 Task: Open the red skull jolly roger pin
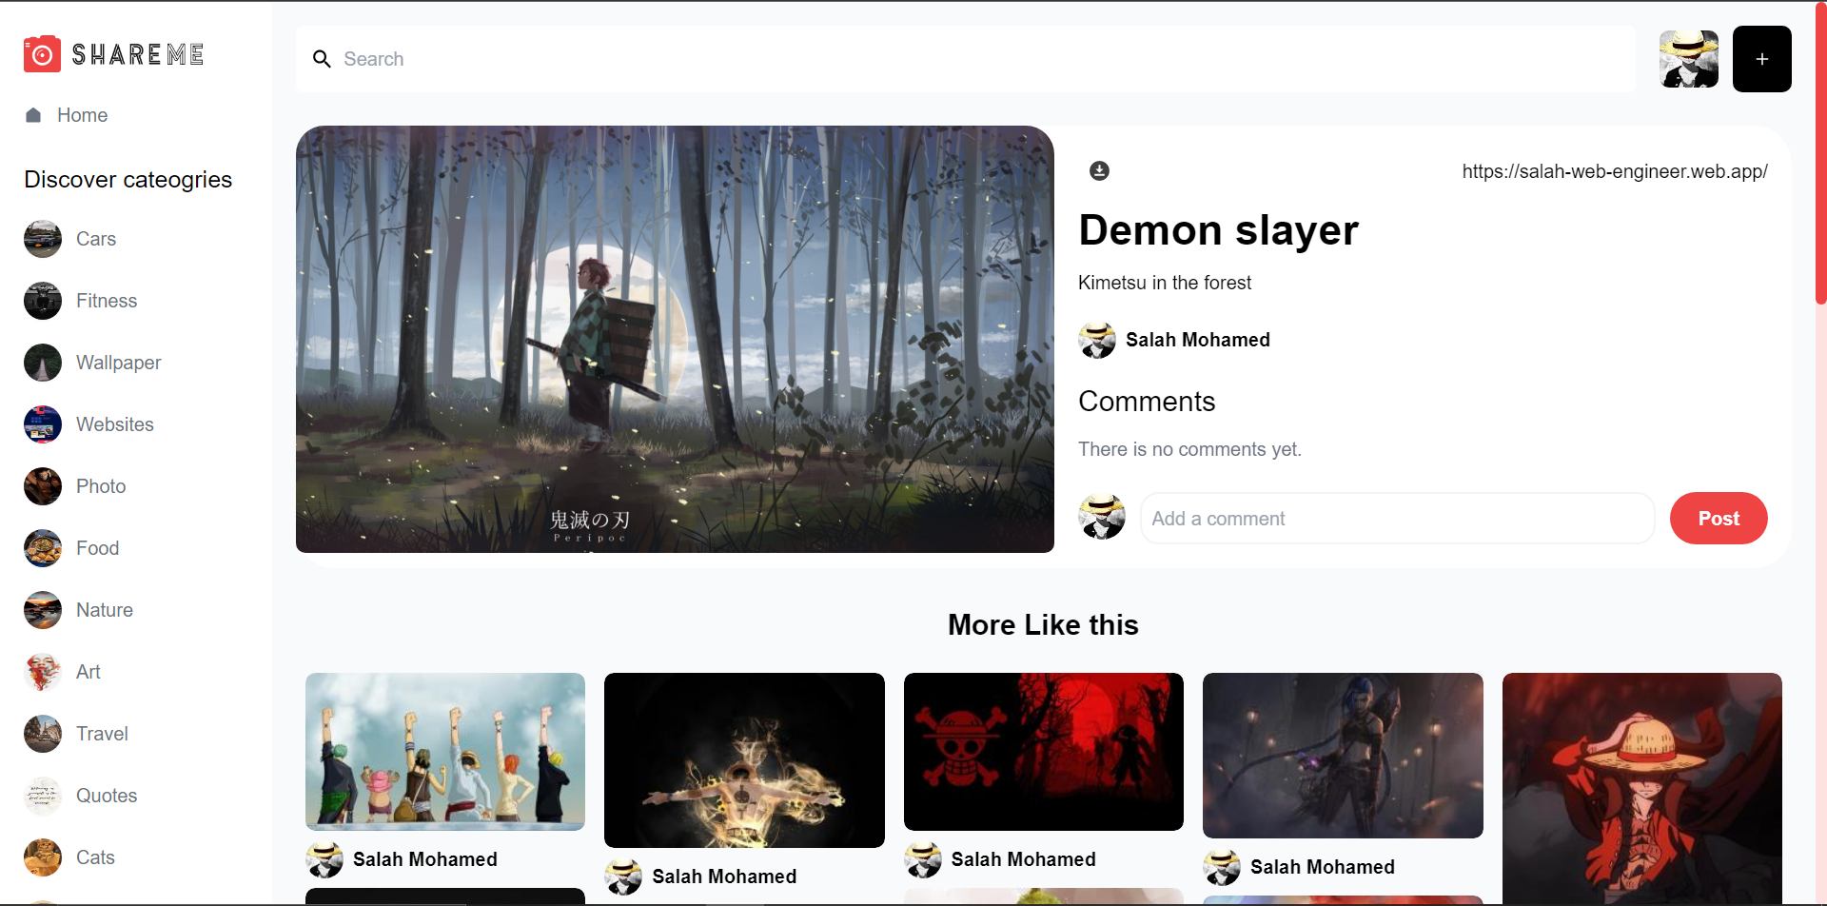point(1044,752)
